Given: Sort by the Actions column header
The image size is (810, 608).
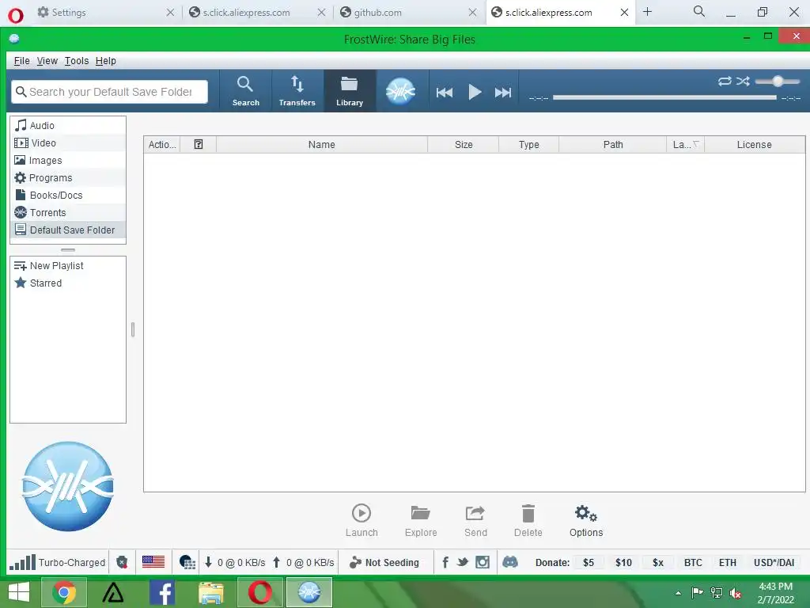Looking at the screenshot, I should pos(162,145).
